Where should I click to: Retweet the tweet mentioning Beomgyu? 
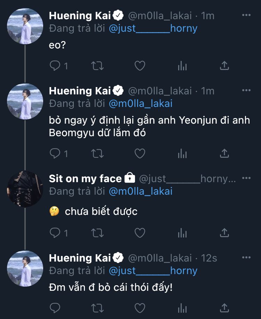pyautogui.click(x=97, y=153)
